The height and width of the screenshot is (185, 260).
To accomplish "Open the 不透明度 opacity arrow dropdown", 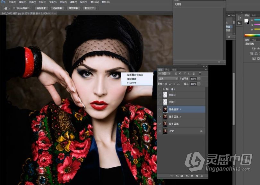I will [x=199, y=79].
